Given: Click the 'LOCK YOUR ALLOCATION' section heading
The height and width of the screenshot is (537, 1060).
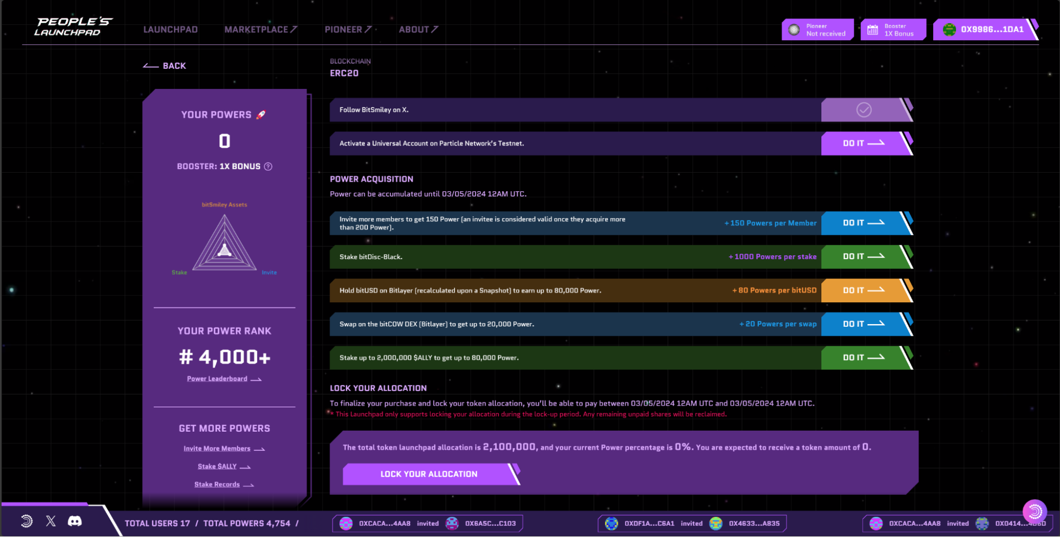Looking at the screenshot, I should (378, 388).
